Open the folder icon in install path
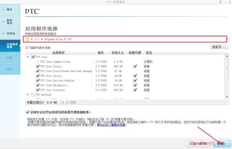232x149 pixels. 28,39
